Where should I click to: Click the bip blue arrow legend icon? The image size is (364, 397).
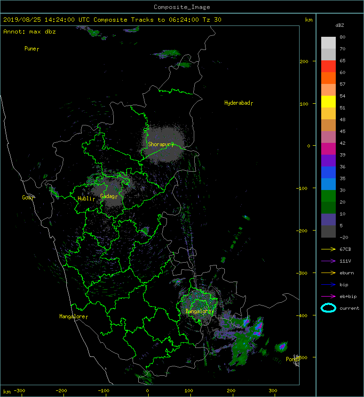(x=328, y=285)
